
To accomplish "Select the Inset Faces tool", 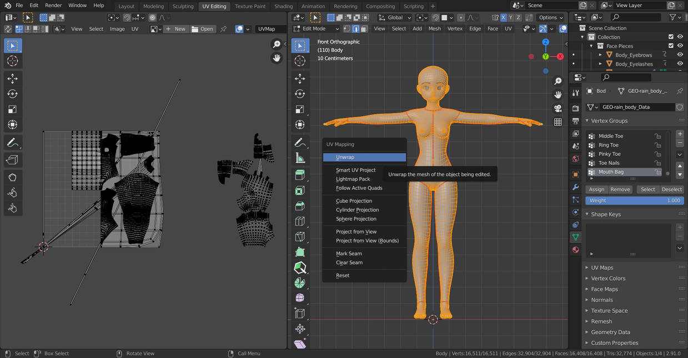I will pyautogui.click(x=300, y=191).
